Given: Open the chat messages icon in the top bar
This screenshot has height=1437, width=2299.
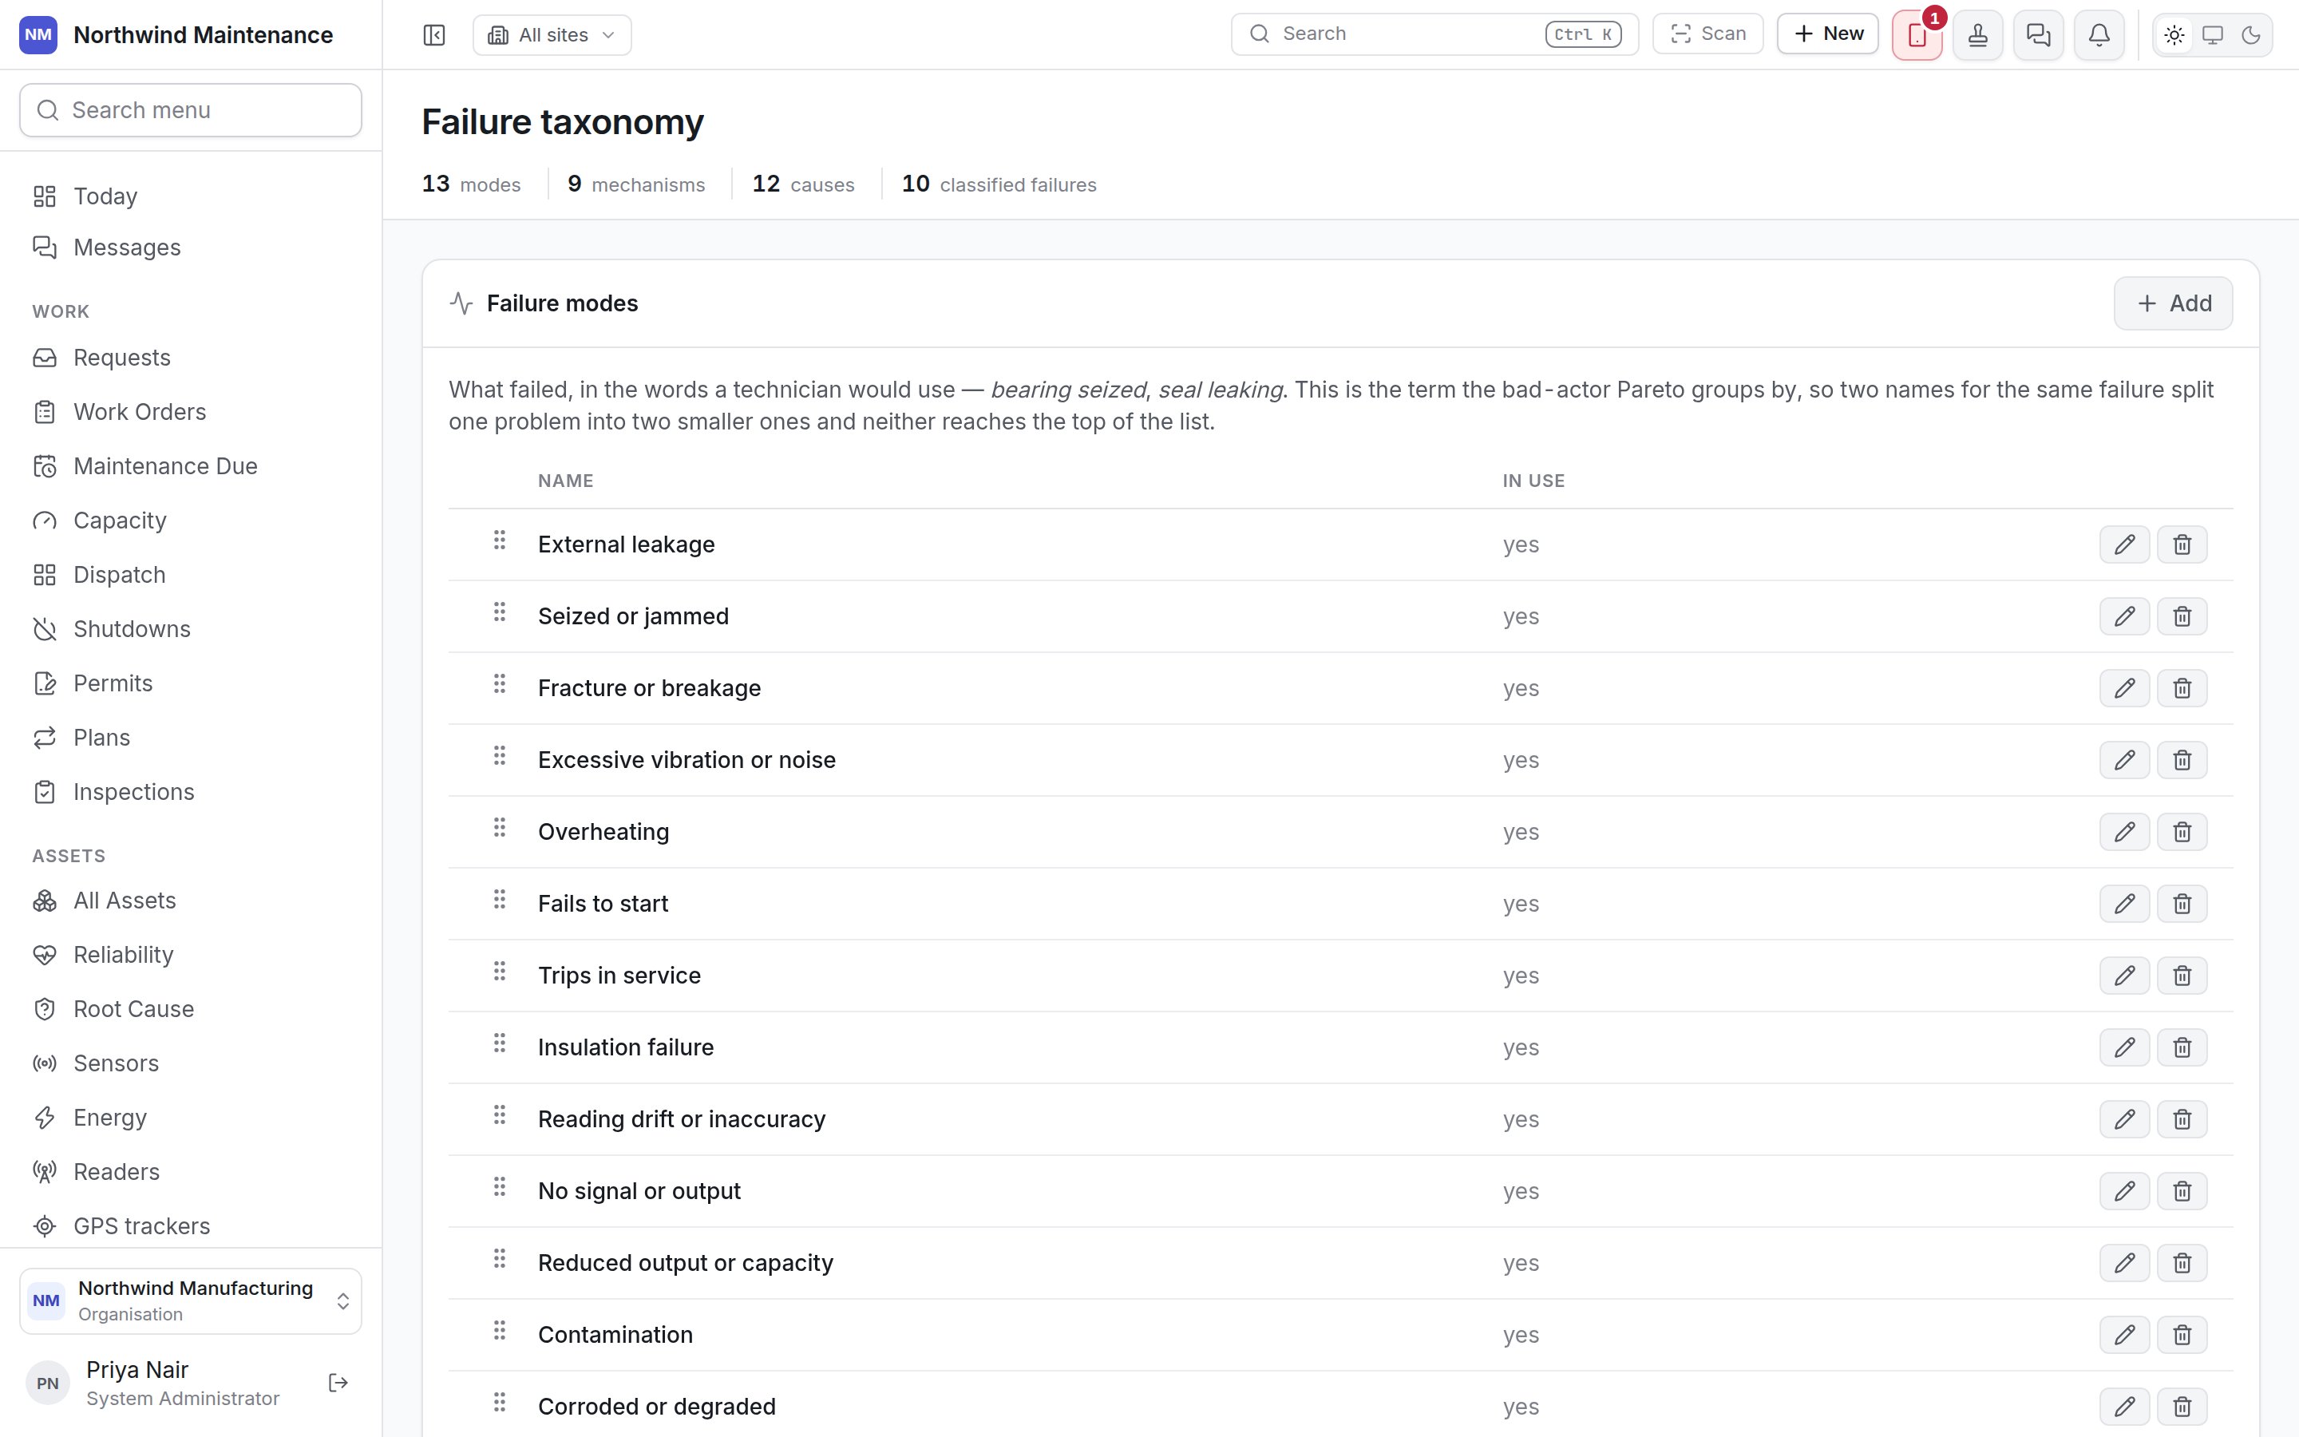Looking at the screenshot, I should tap(2039, 35).
